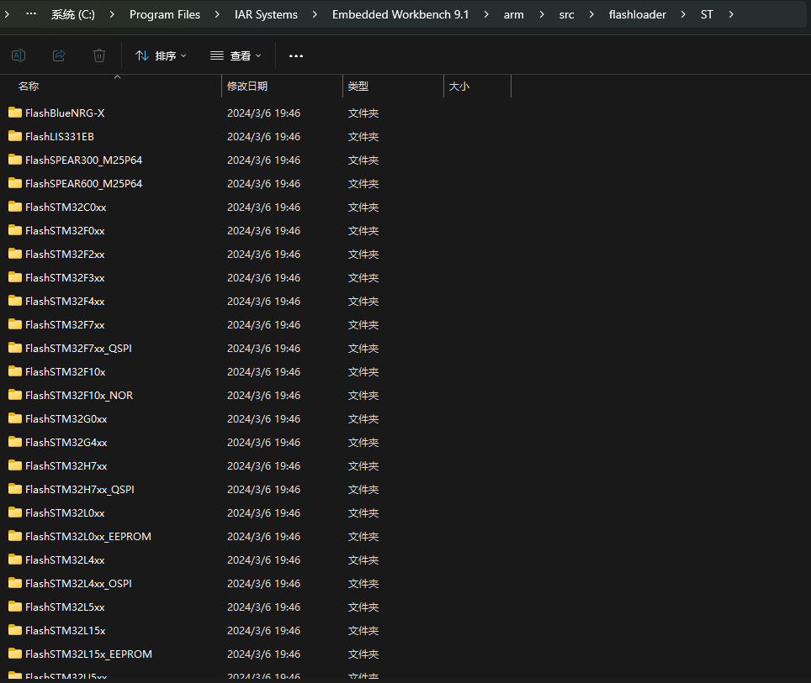The height and width of the screenshot is (683, 811).
Task: Select FlashSTM32F3xx folder icon
Action: [x=15, y=277]
